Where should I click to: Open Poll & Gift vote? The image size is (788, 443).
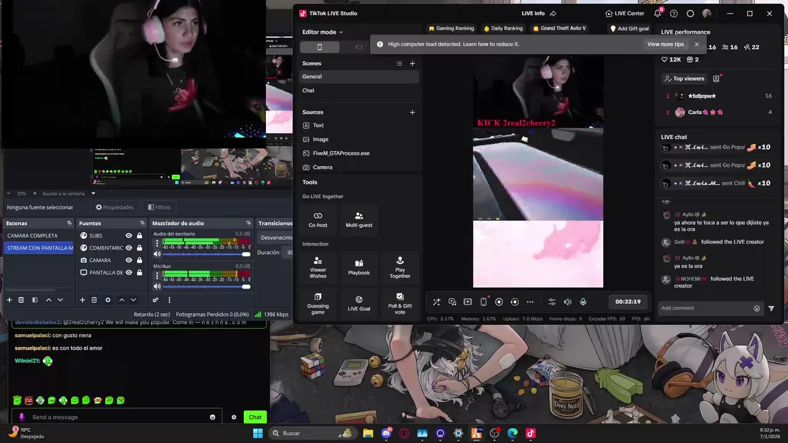click(400, 303)
